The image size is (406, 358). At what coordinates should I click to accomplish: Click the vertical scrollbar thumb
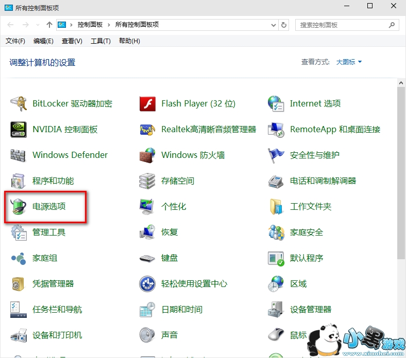pos(401,173)
